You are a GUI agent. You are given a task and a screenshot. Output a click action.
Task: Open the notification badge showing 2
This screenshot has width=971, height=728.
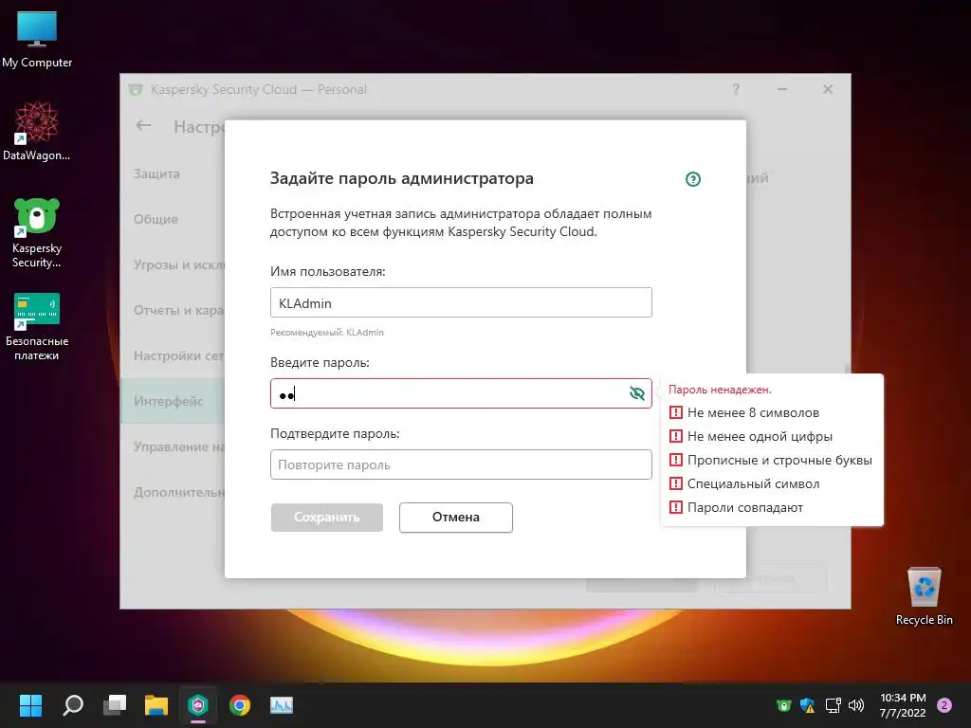(x=944, y=705)
